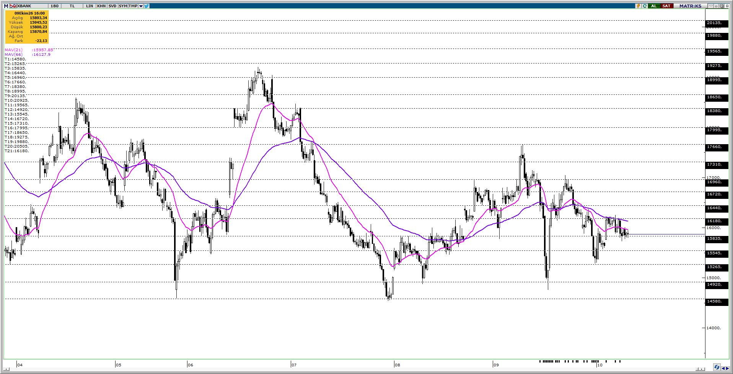
Task: Click the green AL buy button
Action: (654, 6)
